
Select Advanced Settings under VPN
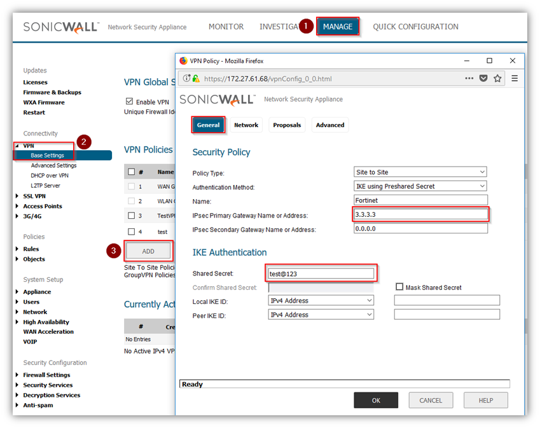coord(53,165)
